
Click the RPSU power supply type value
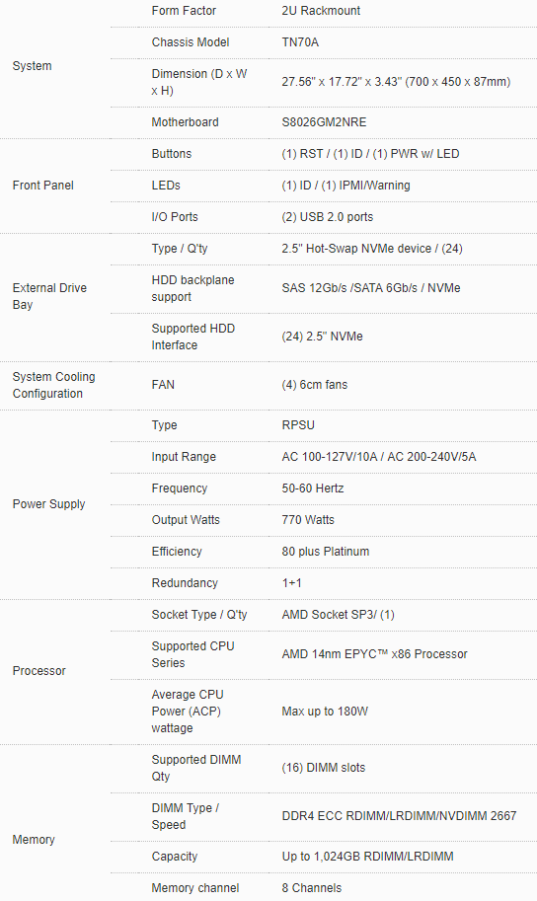coord(298,424)
